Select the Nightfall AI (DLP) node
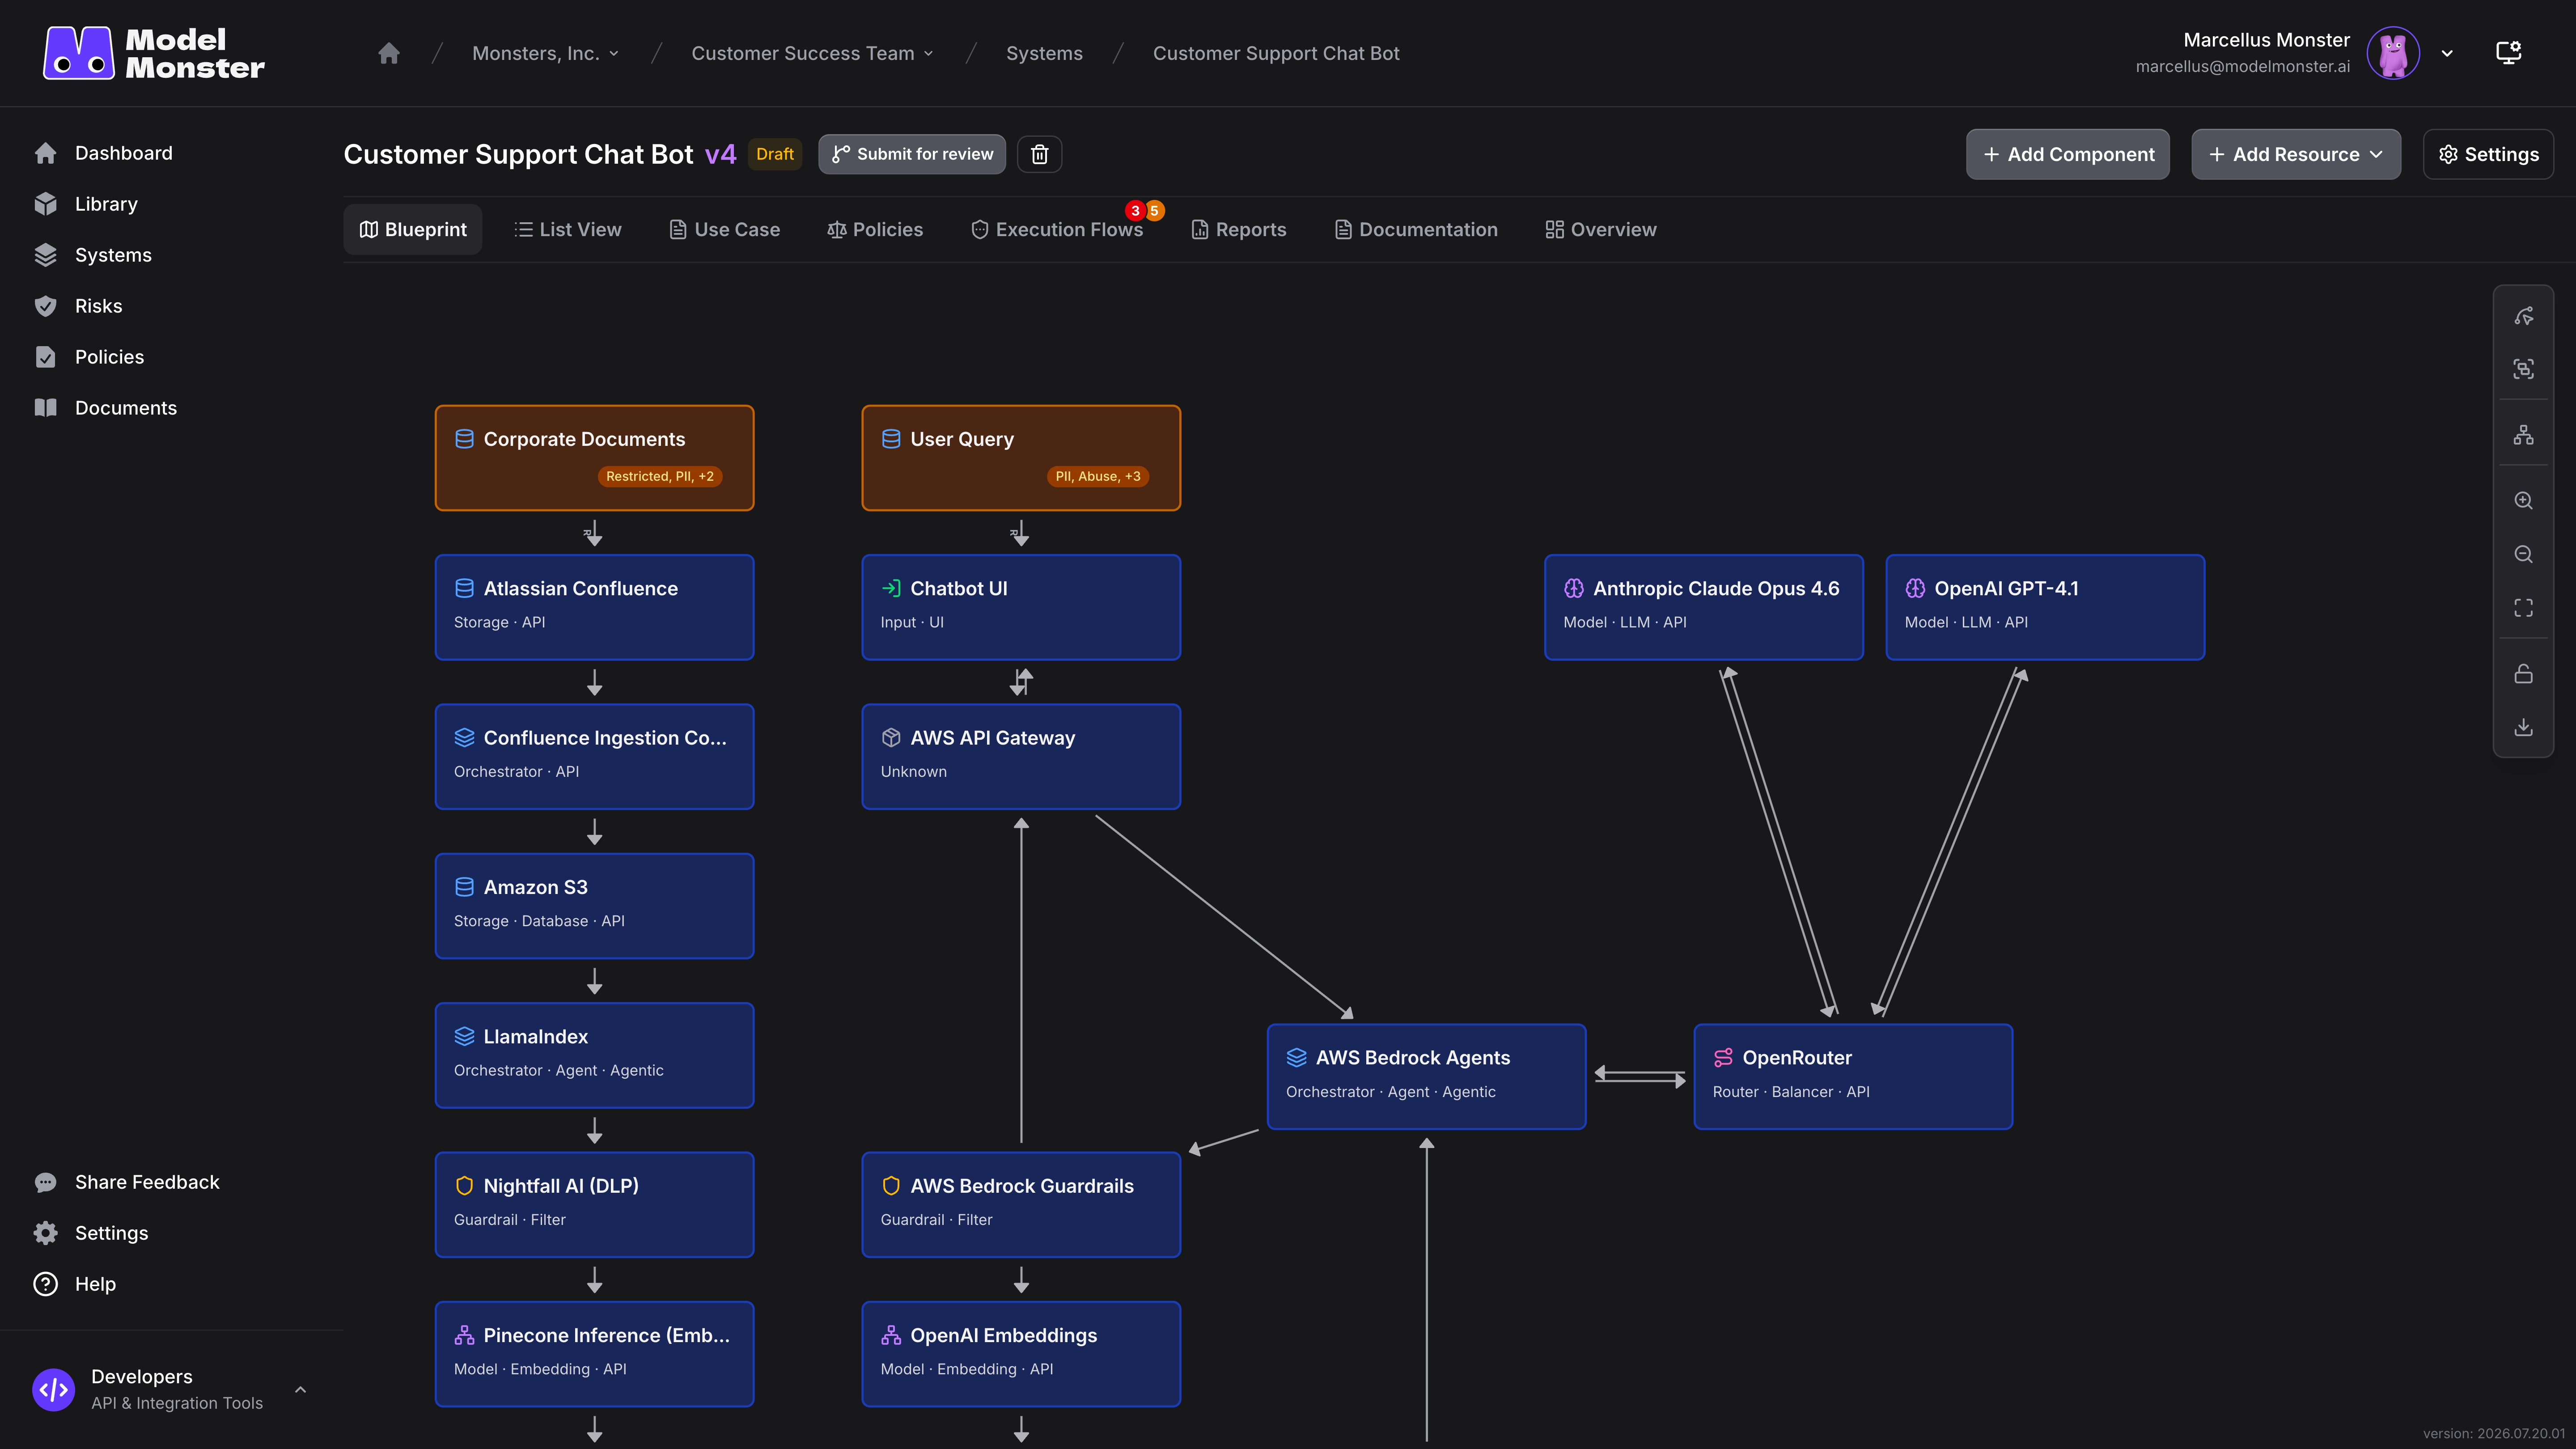Screen dimensions: 2576x1449 (594, 1204)
